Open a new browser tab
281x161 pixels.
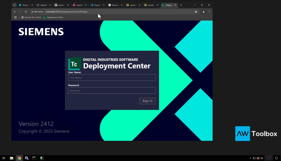point(181,5)
